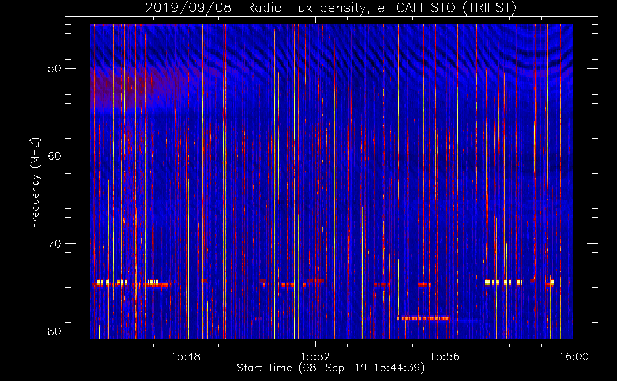
Task: Click the 'Frequency (MHZ)' axis label
Action: click(x=35, y=183)
